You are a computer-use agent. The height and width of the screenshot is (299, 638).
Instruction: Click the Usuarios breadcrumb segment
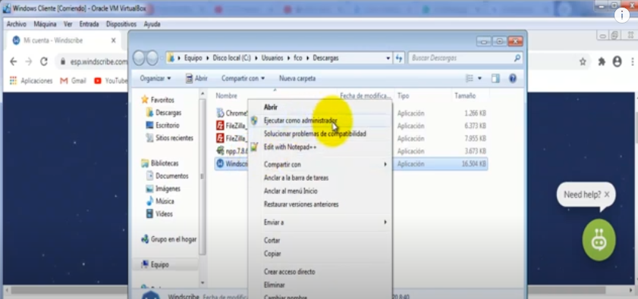point(272,58)
